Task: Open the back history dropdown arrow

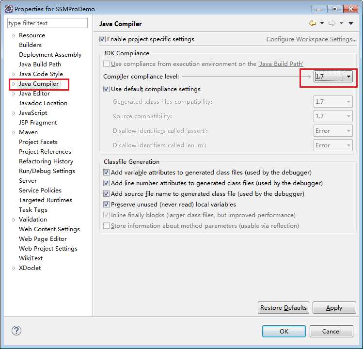Action: click(322, 23)
